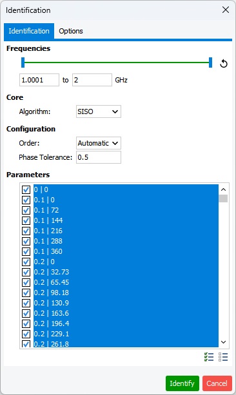Screen dimensions: 236x395
Task: Click the scroll-down arrow of the parameters list
Action: tap(223, 342)
